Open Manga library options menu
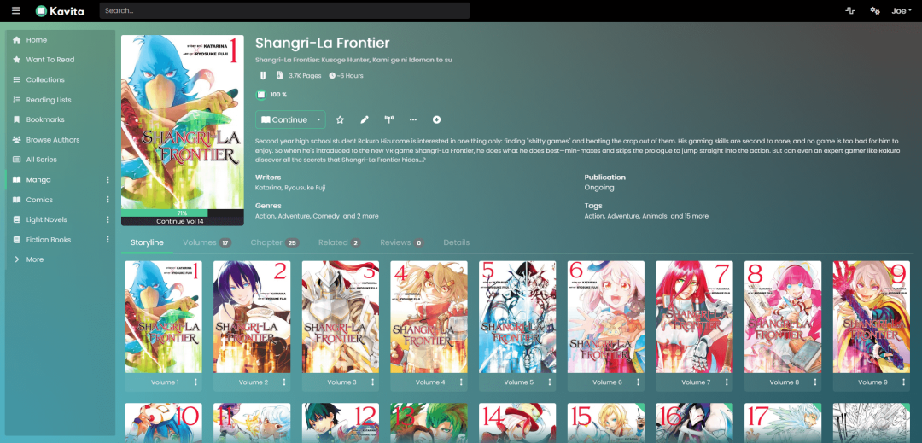The height and width of the screenshot is (443, 922). pyautogui.click(x=108, y=180)
